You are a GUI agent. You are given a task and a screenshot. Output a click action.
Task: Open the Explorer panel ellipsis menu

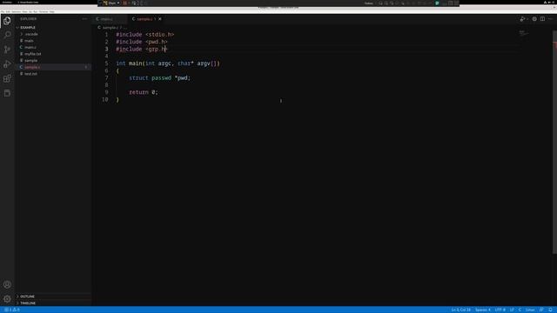click(84, 19)
